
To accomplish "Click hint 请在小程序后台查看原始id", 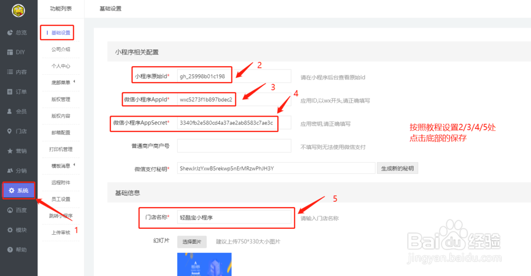I will [333, 77].
